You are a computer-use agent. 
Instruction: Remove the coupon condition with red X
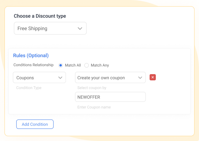click(153, 77)
